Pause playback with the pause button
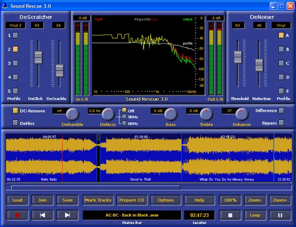Image resolution: width=296 pixels, height=227 pixels. click(x=280, y=215)
